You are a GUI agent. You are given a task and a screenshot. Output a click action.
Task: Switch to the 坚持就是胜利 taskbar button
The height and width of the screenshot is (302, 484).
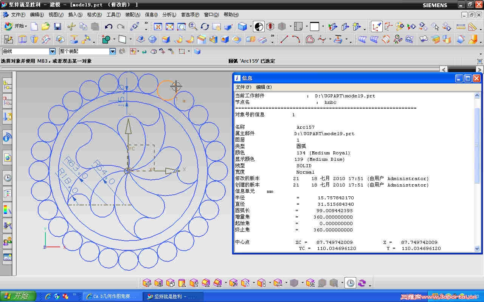(174, 296)
